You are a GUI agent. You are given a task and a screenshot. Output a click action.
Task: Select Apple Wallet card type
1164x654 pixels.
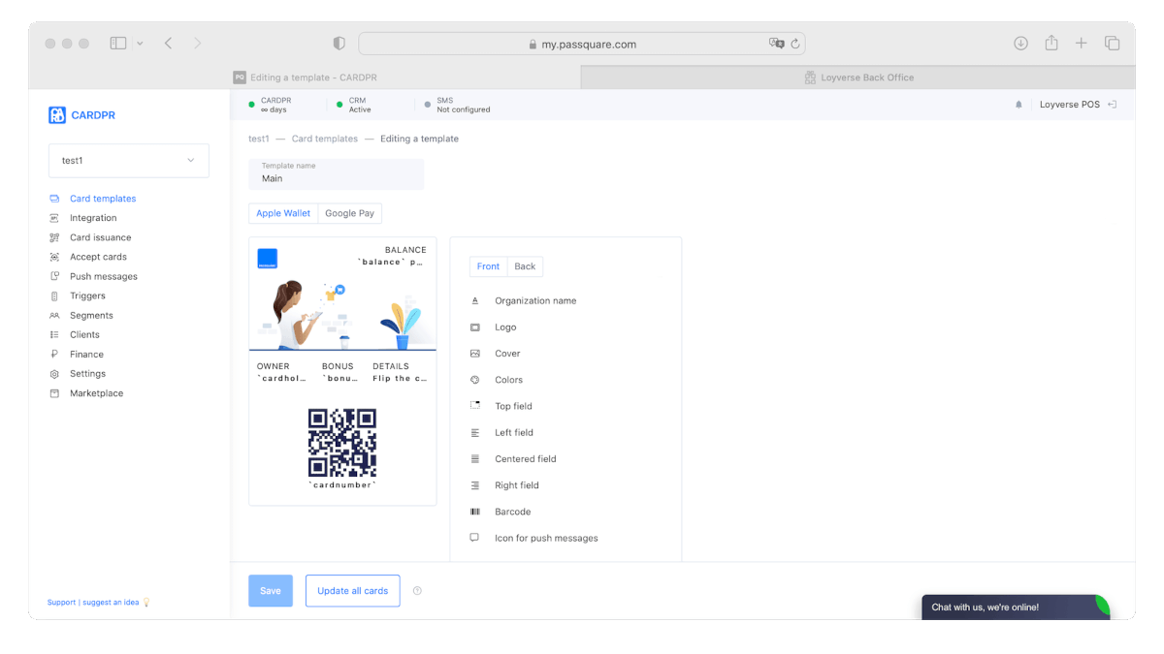[x=283, y=213]
